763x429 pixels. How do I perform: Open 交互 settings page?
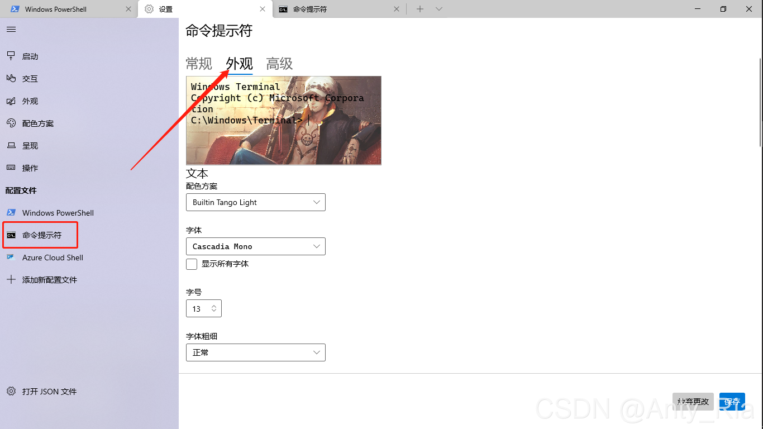89,78
